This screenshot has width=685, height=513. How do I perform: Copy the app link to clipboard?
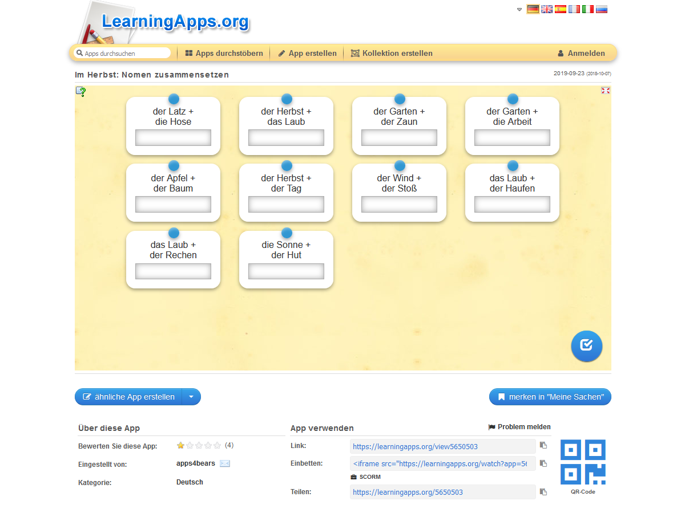pos(543,446)
